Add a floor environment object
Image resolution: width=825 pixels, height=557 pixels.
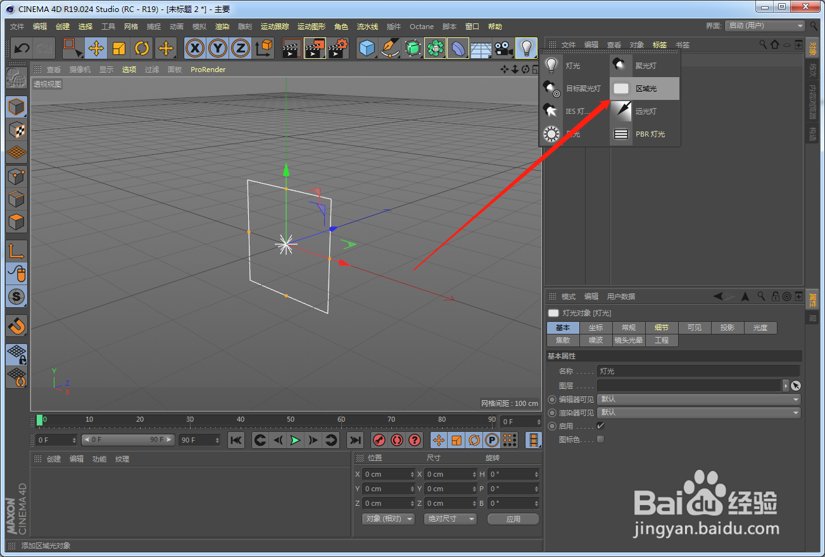[x=481, y=48]
